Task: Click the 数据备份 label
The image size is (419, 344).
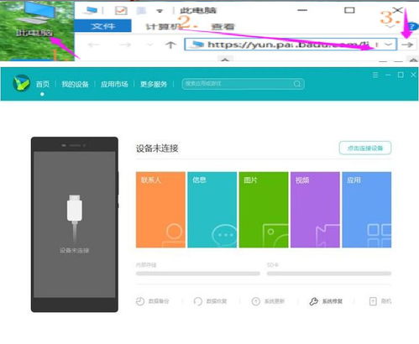Action: 159,301
